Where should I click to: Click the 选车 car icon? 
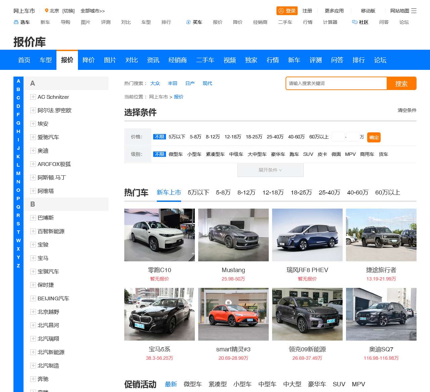click(x=16, y=22)
